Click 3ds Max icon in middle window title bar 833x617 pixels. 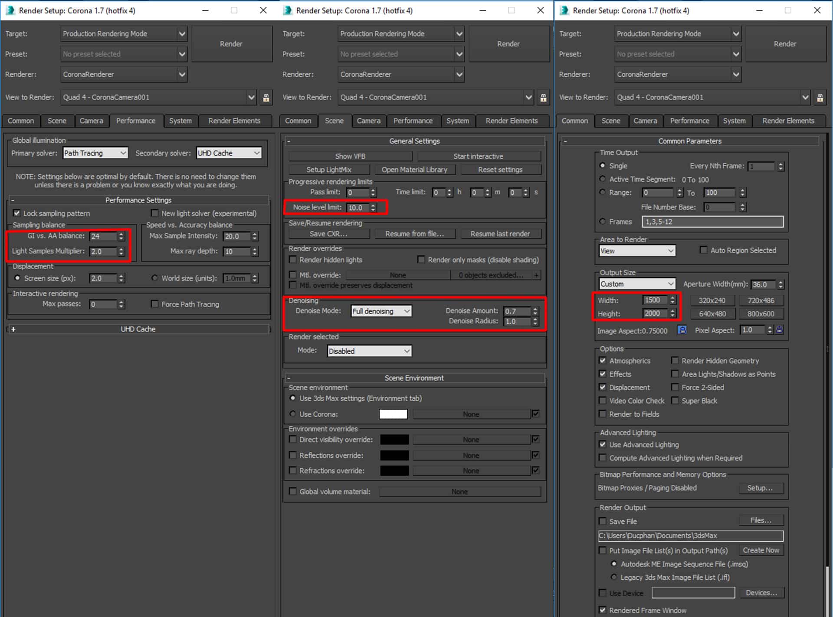[x=287, y=10]
